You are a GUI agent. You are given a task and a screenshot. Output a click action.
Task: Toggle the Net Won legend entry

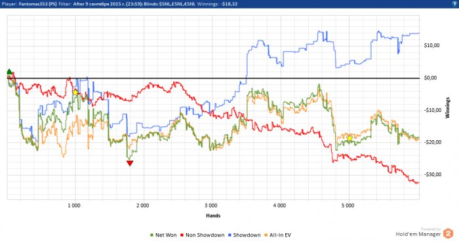163,235
